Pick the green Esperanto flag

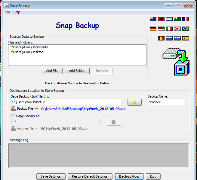[x=177, y=19]
